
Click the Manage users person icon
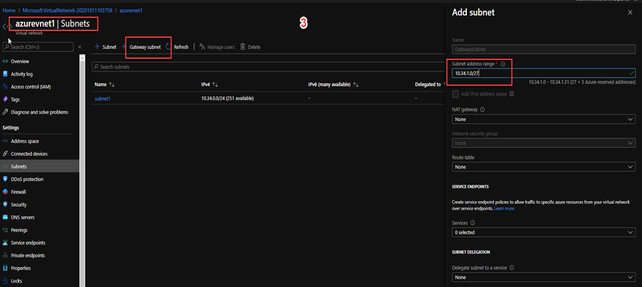point(202,47)
